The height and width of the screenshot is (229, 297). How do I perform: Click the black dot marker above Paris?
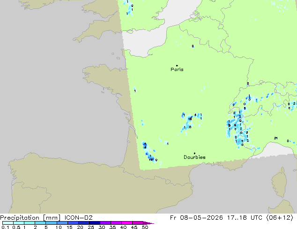177,65
